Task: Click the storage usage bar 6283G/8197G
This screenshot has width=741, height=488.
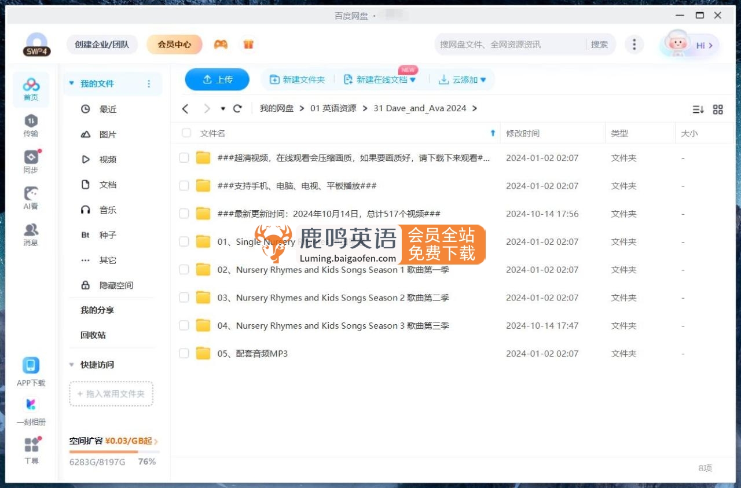Action: [114, 452]
